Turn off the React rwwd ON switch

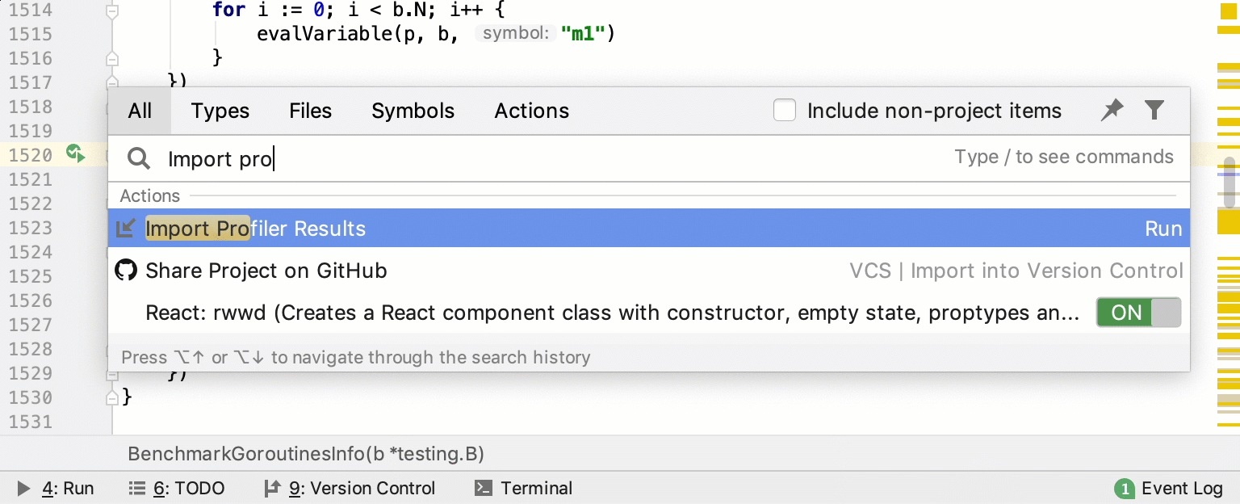pos(1137,313)
